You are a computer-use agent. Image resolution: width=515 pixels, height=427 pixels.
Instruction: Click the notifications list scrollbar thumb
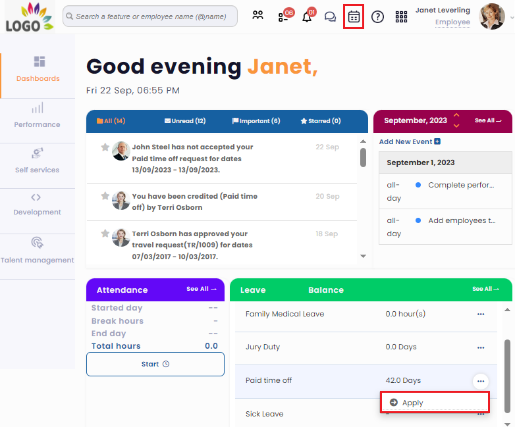tap(363, 157)
